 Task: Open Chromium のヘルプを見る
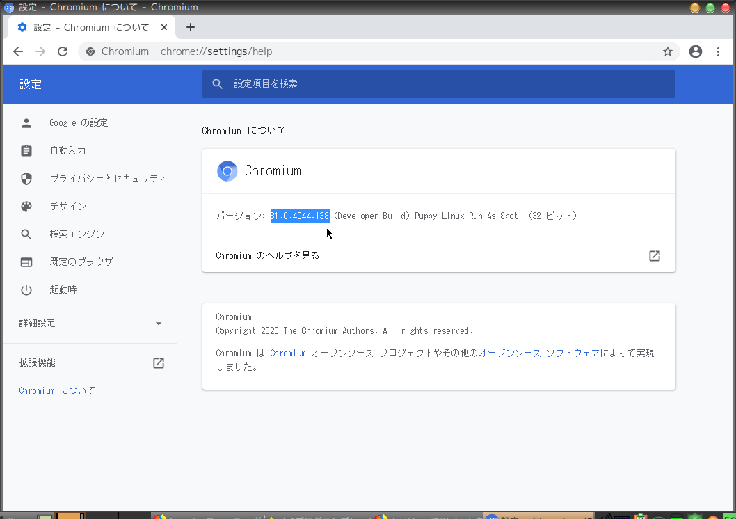[x=266, y=255]
